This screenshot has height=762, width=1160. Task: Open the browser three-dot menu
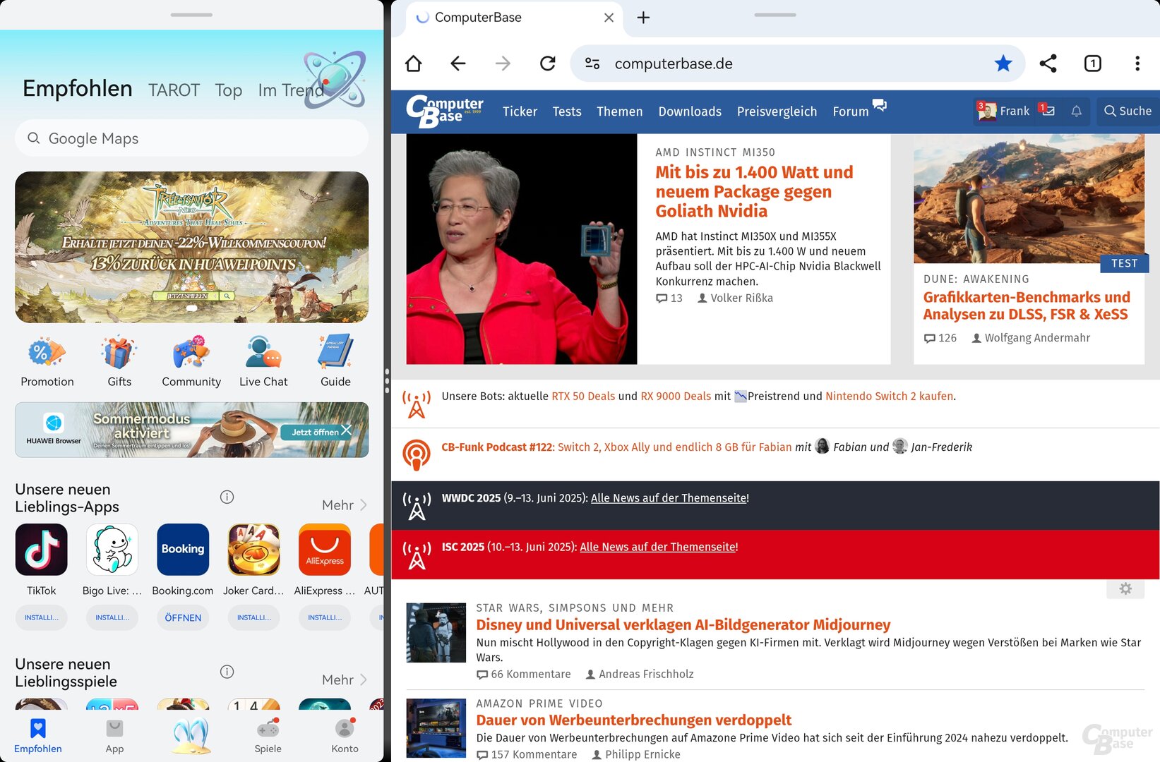1137,64
